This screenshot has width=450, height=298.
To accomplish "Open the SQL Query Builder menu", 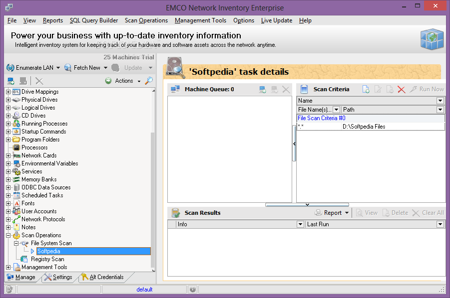I will pyautogui.click(x=94, y=20).
